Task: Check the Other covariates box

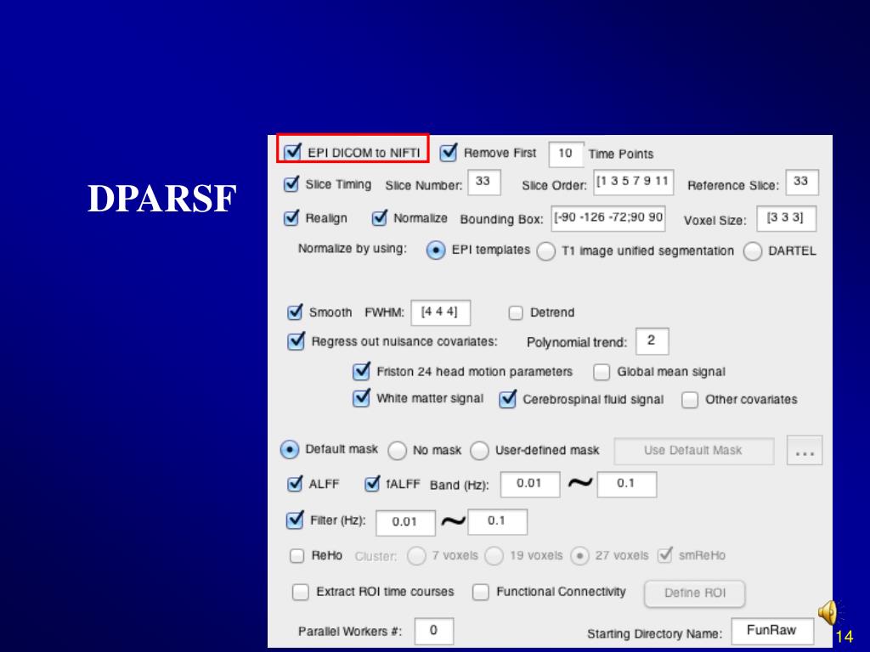Action: coord(690,400)
